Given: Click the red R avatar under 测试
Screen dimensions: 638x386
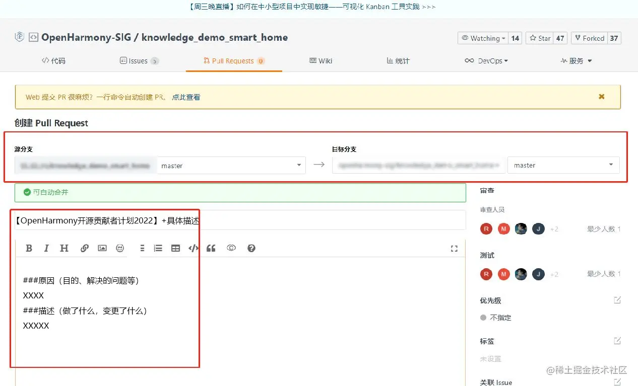Looking at the screenshot, I should (x=486, y=274).
